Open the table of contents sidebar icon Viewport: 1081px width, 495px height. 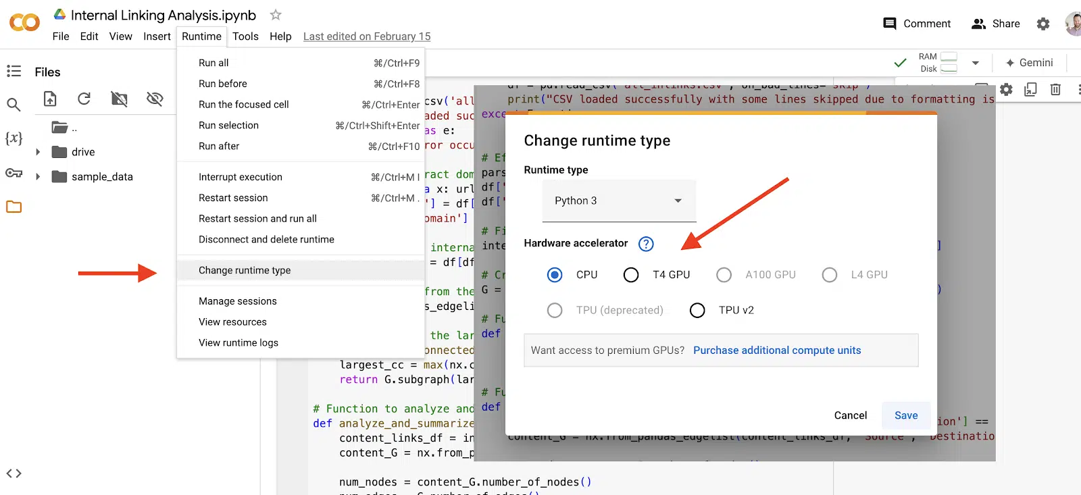14,71
